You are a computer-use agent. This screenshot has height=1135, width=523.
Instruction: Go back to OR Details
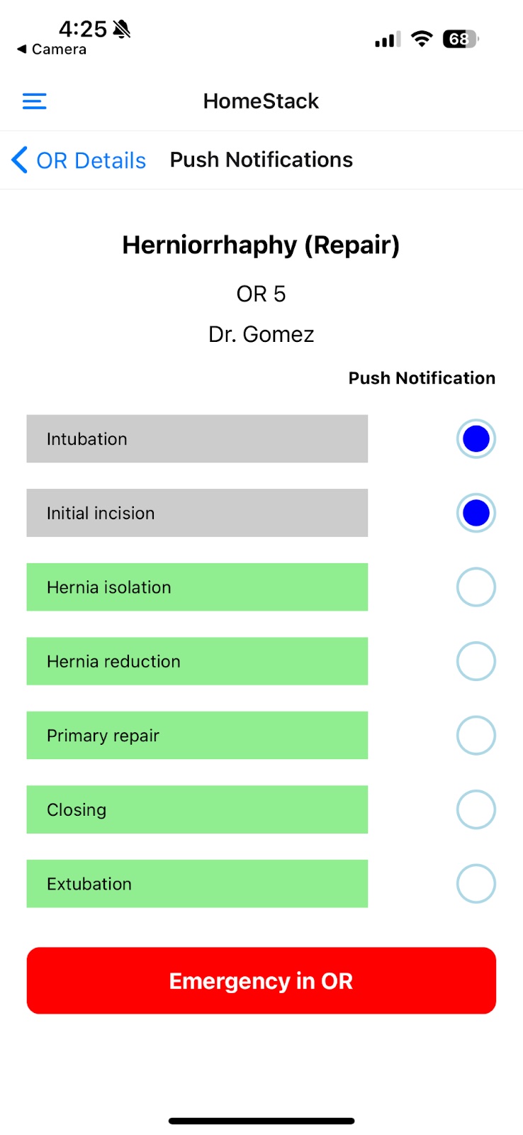(91, 160)
